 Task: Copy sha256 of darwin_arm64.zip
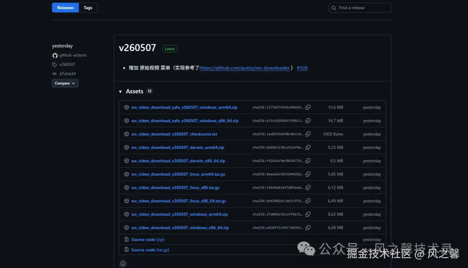[308, 147]
